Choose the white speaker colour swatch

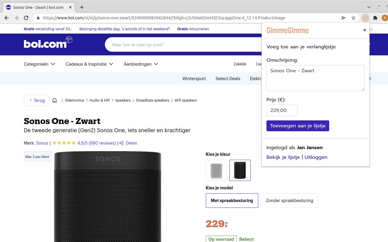pyautogui.click(x=216, y=170)
